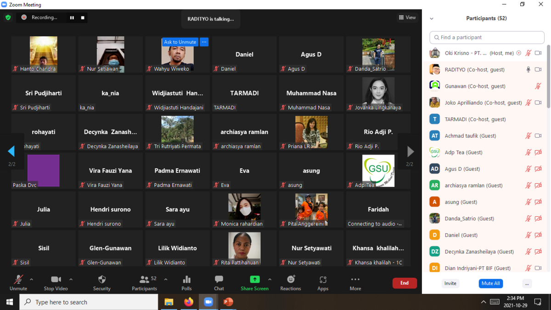This screenshot has width=551, height=310.
Task: Expand audio options arrow next to Unmute
Action: click(x=31, y=279)
